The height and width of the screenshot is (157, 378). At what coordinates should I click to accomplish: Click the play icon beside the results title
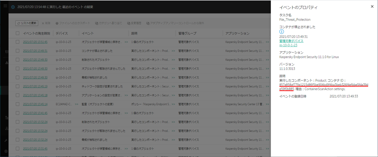pyautogui.click(x=13, y=7)
